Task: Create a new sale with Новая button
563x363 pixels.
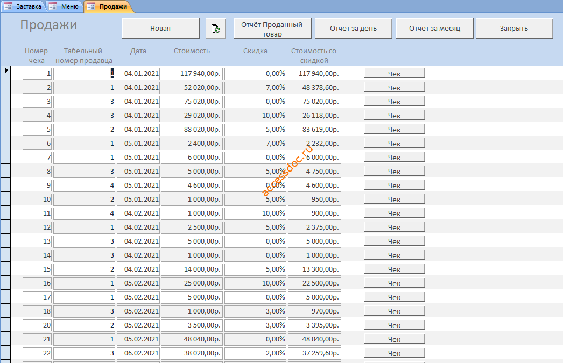Action: pyautogui.click(x=160, y=29)
